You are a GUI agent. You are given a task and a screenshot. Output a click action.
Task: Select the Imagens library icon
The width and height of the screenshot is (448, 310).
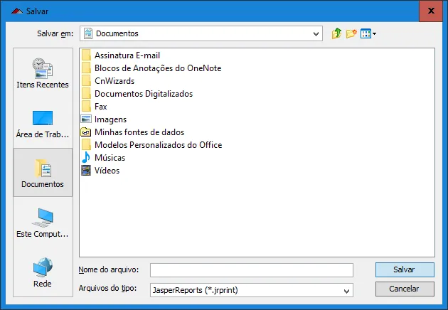[86, 119]
